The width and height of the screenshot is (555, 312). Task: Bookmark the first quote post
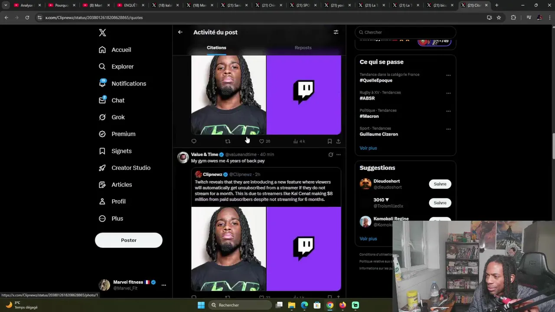(330, 141)
